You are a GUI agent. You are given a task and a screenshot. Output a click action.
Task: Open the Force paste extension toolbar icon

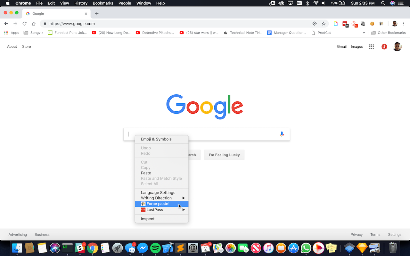click(381, 24)
